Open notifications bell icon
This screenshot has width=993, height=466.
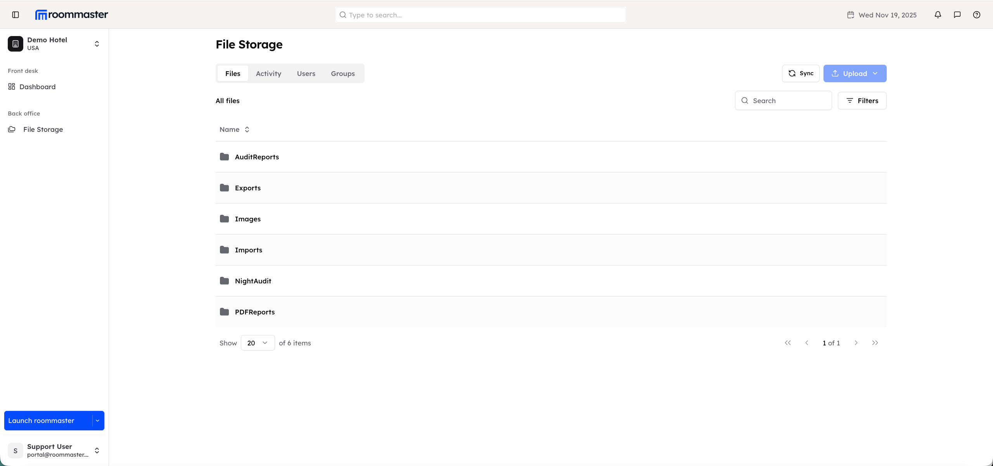click(938, 15)
